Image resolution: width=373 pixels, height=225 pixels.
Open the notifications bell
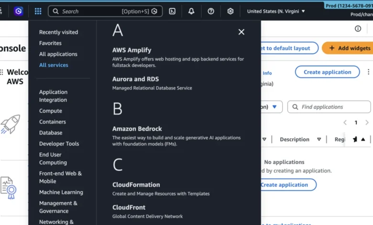click(191, 11)
